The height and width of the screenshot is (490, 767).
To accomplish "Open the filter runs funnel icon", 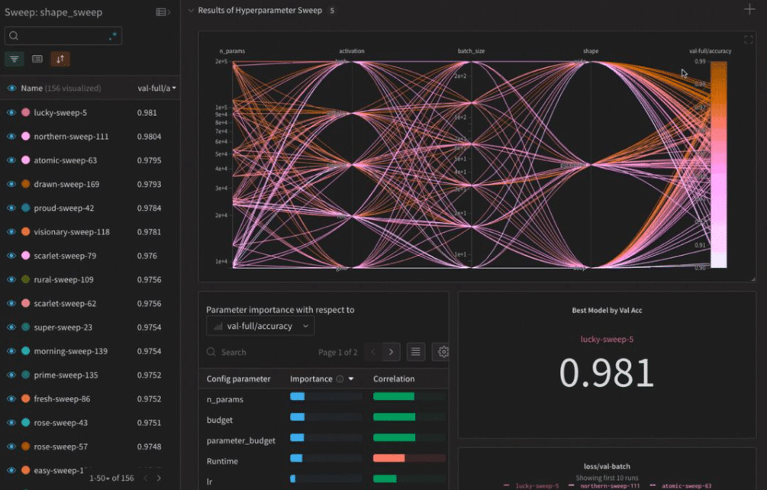I will [14, 58].
